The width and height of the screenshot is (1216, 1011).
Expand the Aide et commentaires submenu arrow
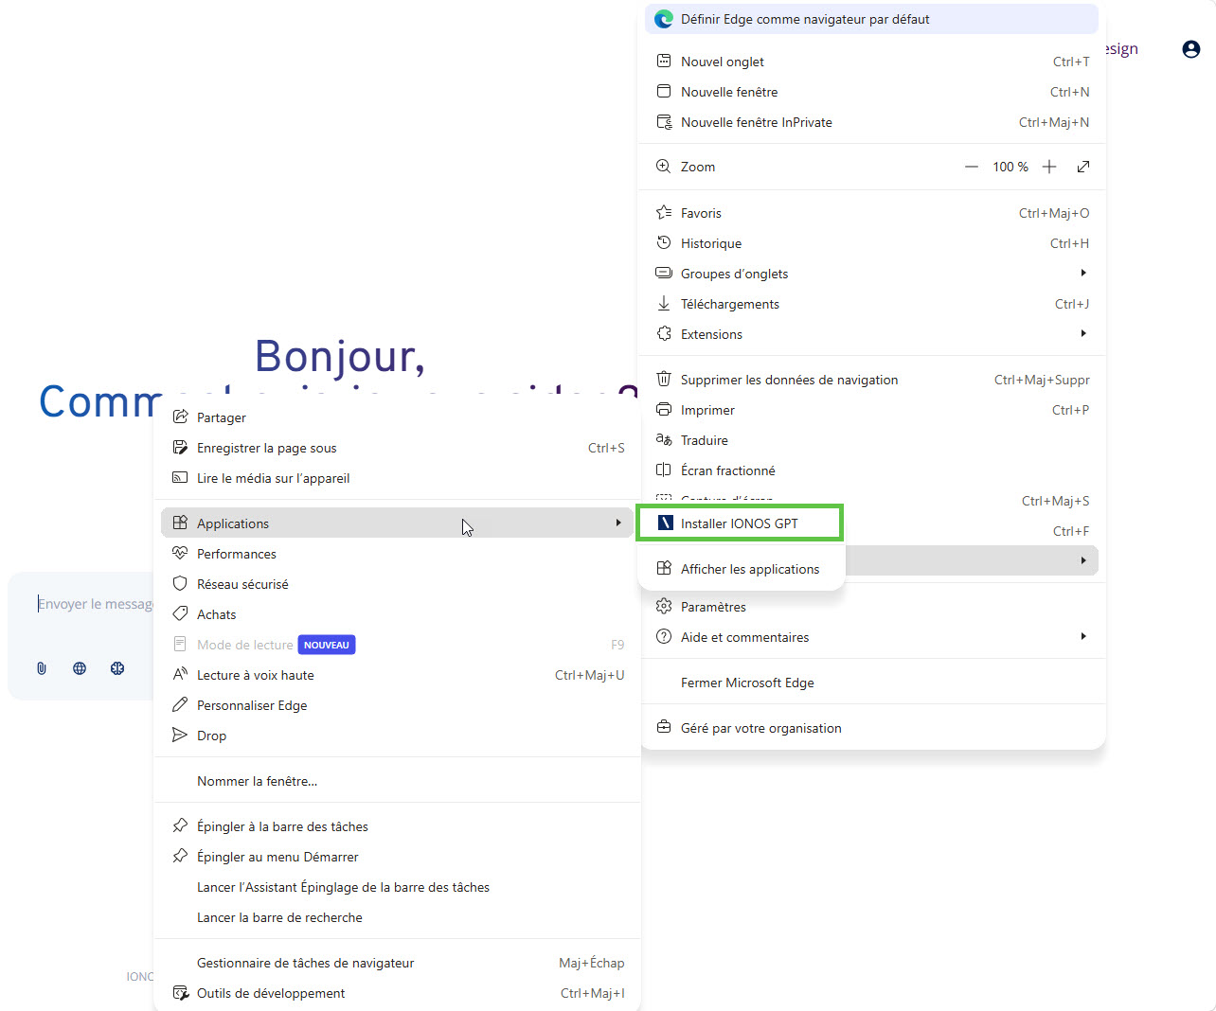[1083, 637]
